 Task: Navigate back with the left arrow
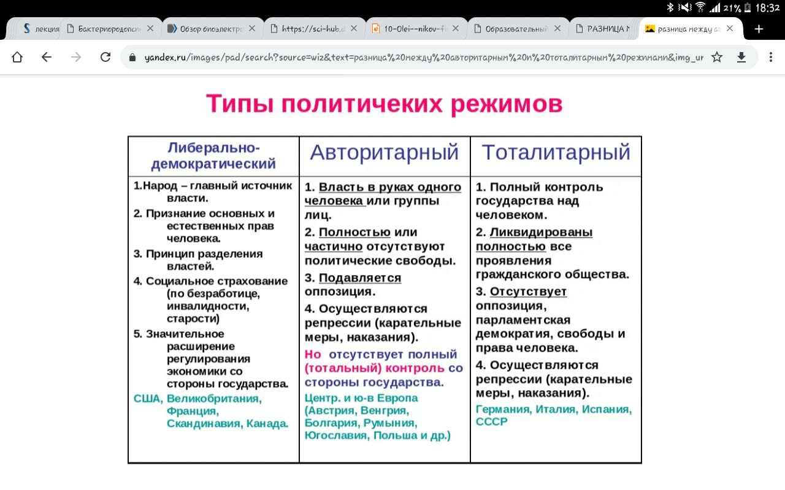[x=47, y=57]
